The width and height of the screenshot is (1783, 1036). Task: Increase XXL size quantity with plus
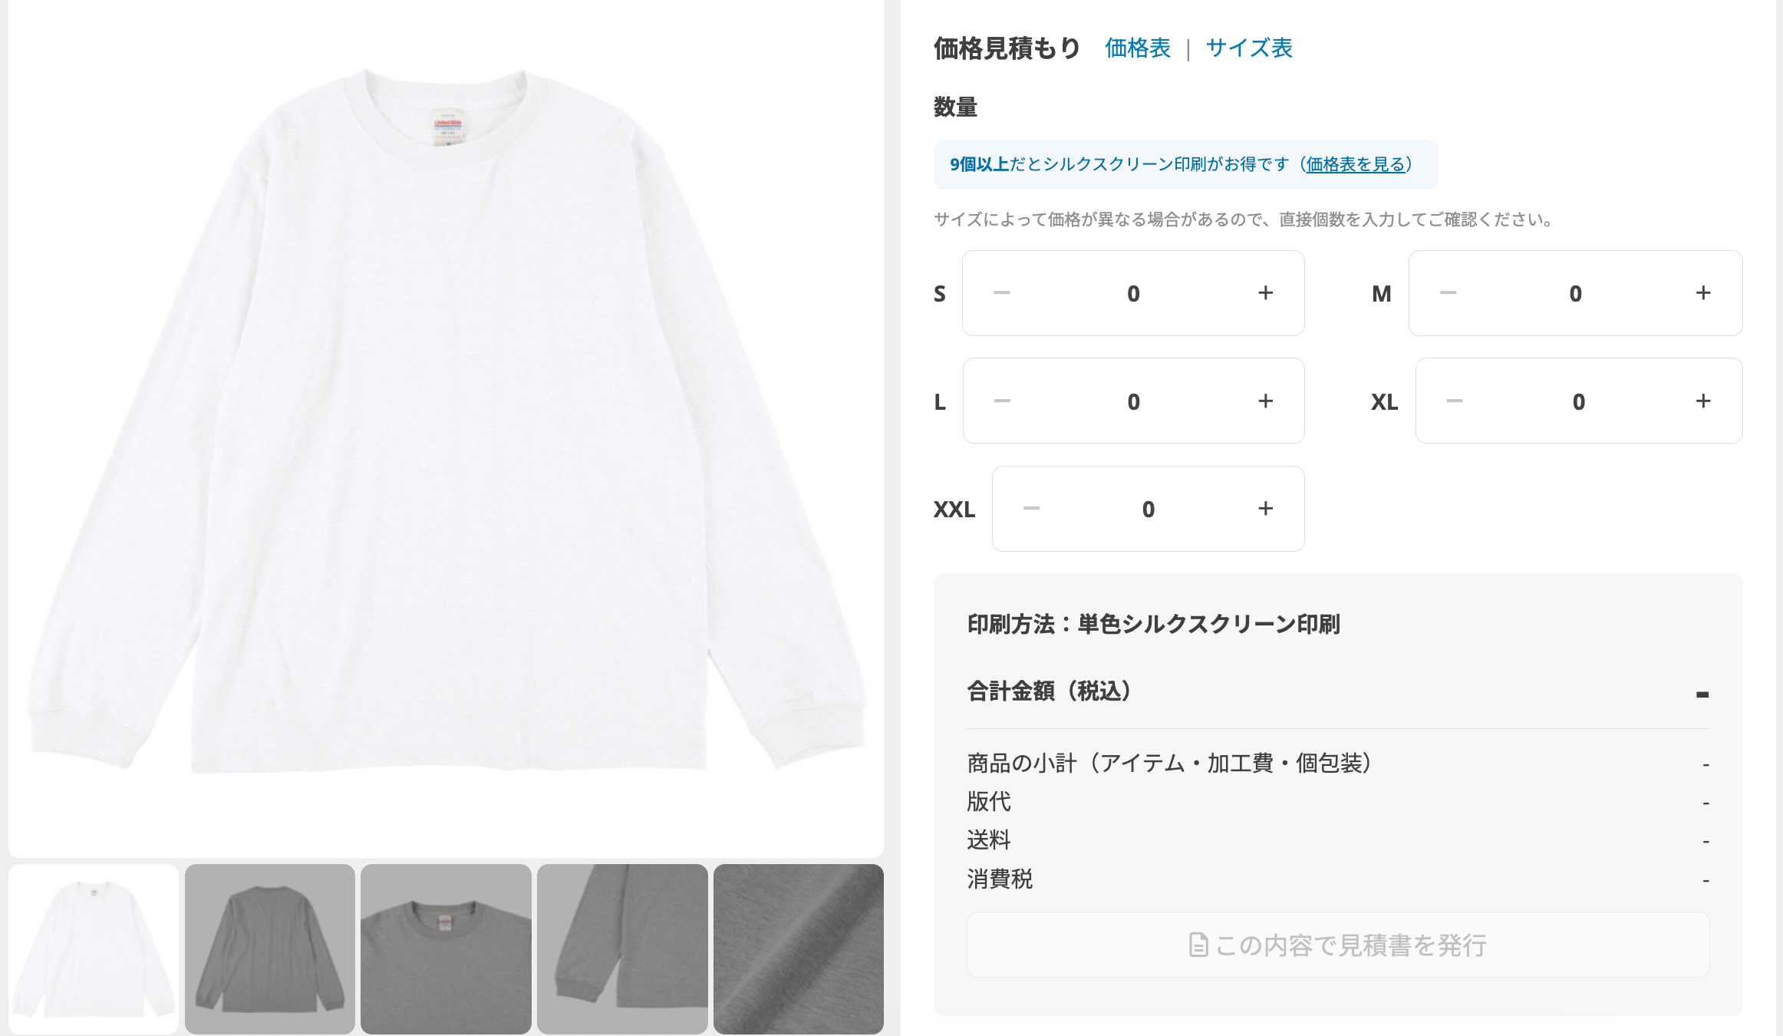point(1265,509)
